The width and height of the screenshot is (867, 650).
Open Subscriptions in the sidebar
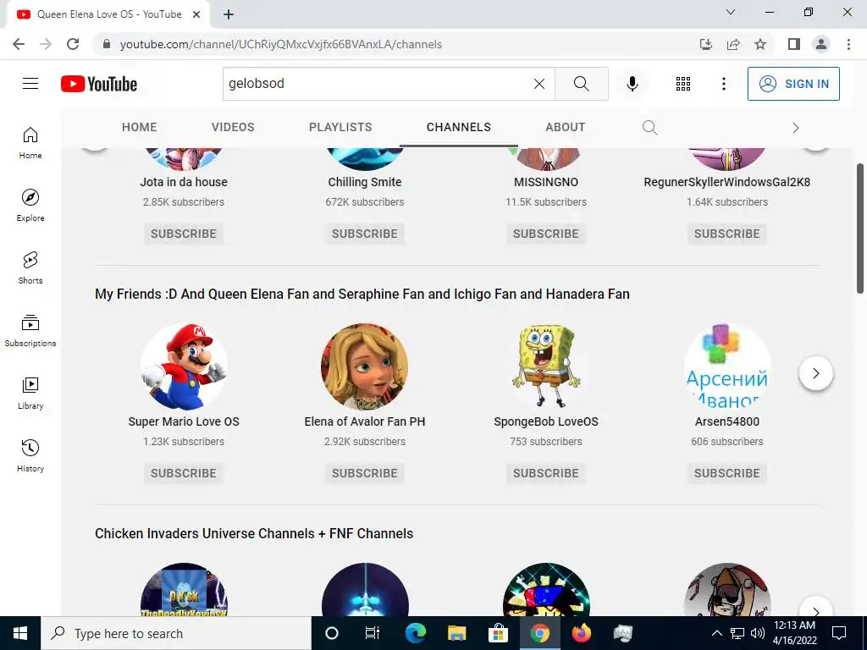click(x=30, y=331)
